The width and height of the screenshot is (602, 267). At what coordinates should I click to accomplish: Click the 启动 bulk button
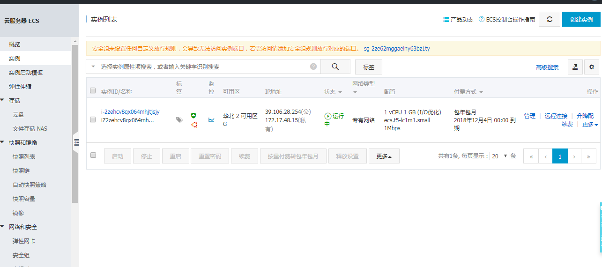[118, 156]
